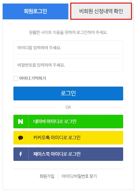Open the 회원가입 link
Screen dimensions: 136x192
click(x=47, y=176)
